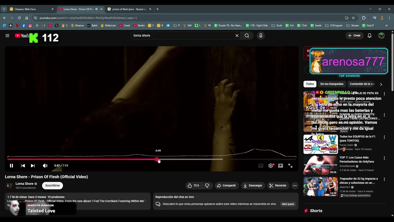This screenshot has width=394, height=222.
Task: Open the Rollercoin bookmark
Action: (x=108, y=26)
